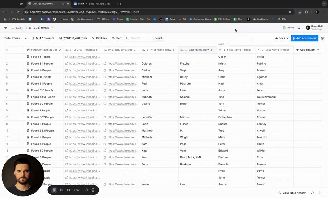
Task: Click the green refresh icon at bottom right
Action: pyautogui.click(x=312, y=193)
